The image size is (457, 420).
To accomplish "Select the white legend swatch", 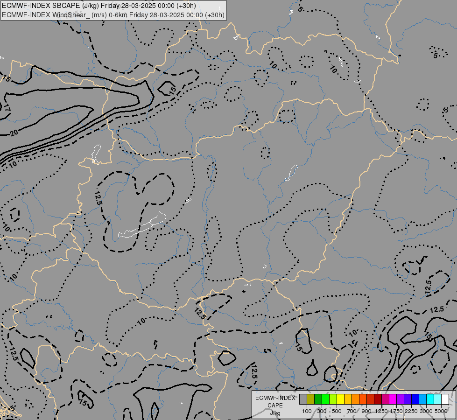I will (x=445, y=399).
